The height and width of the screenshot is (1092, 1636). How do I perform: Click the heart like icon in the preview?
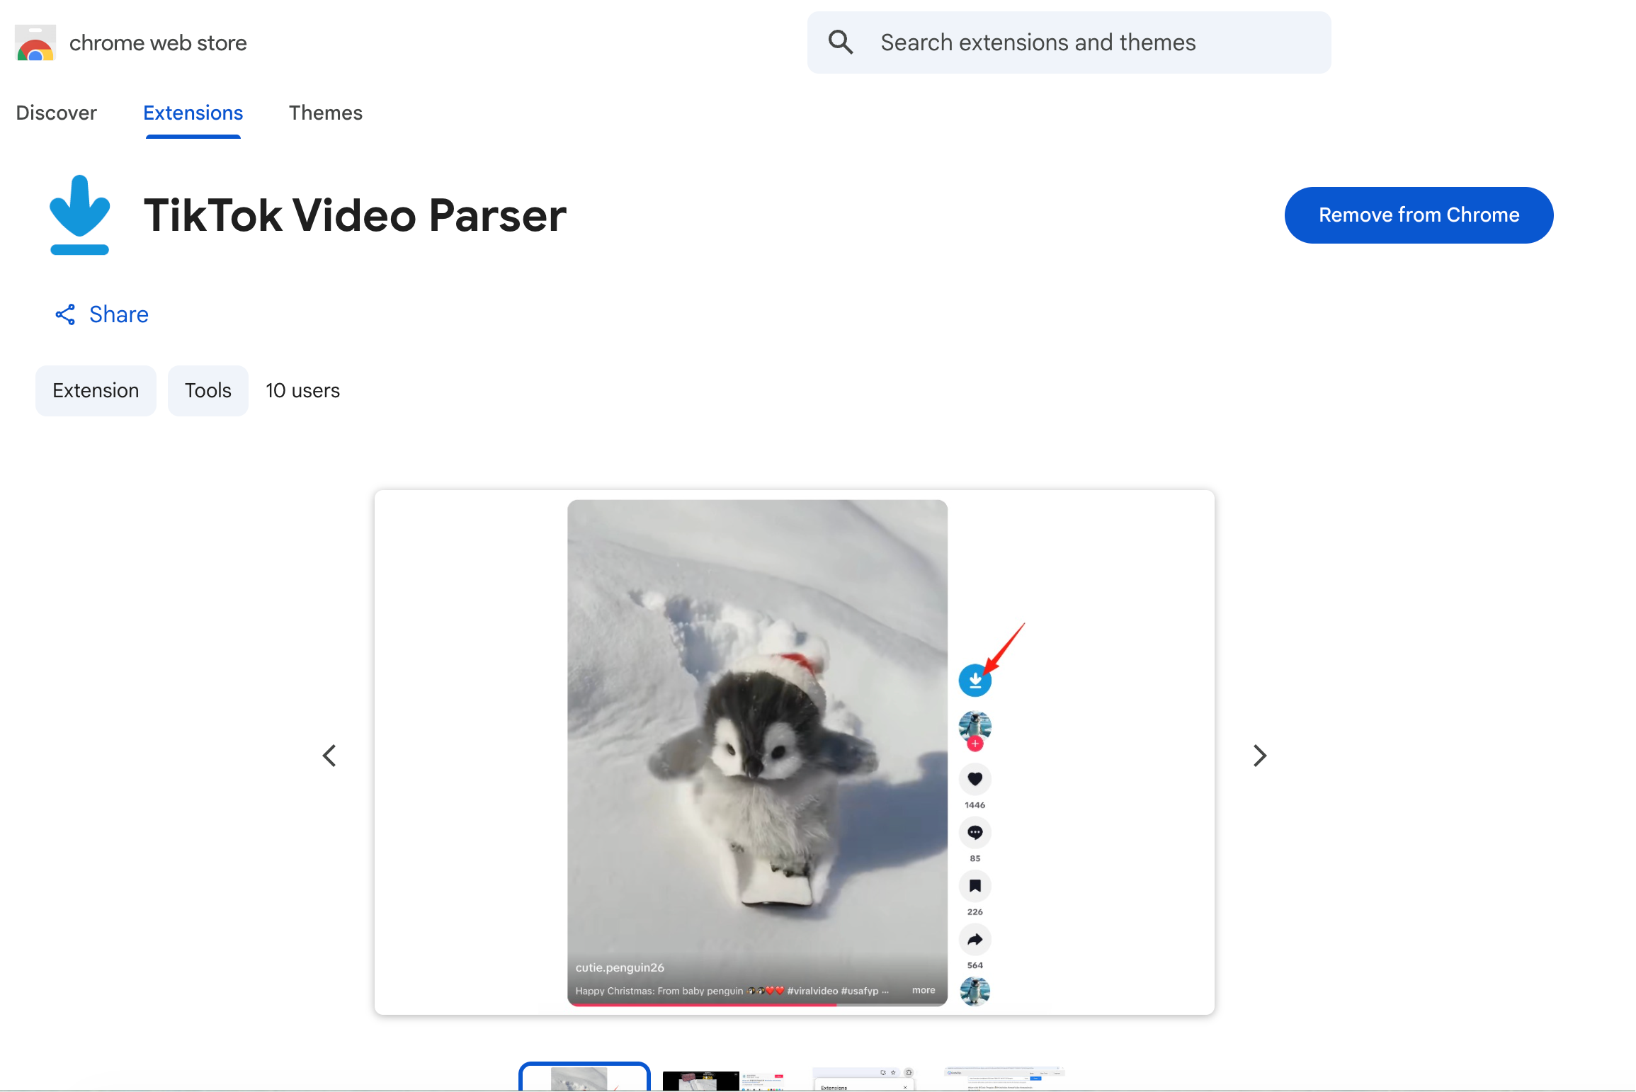coord(975,779)
